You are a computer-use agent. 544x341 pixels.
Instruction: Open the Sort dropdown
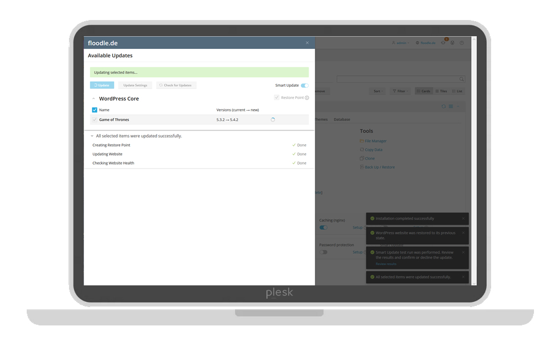pyautogui.click(x=378, y=91)
